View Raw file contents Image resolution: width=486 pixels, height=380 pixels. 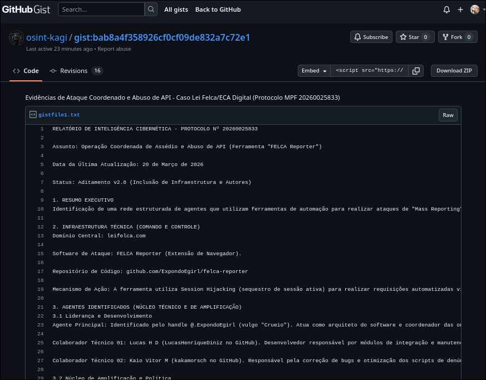coord(448,115)
